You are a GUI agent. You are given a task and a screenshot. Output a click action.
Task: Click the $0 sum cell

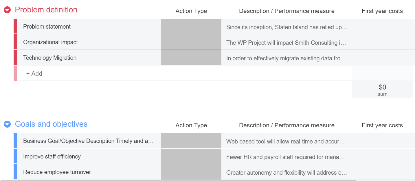tap(382, 89)
